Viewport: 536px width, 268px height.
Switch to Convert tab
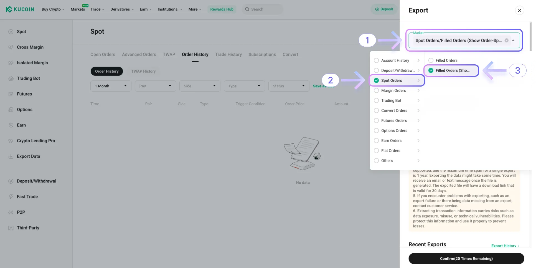point(290,54)
